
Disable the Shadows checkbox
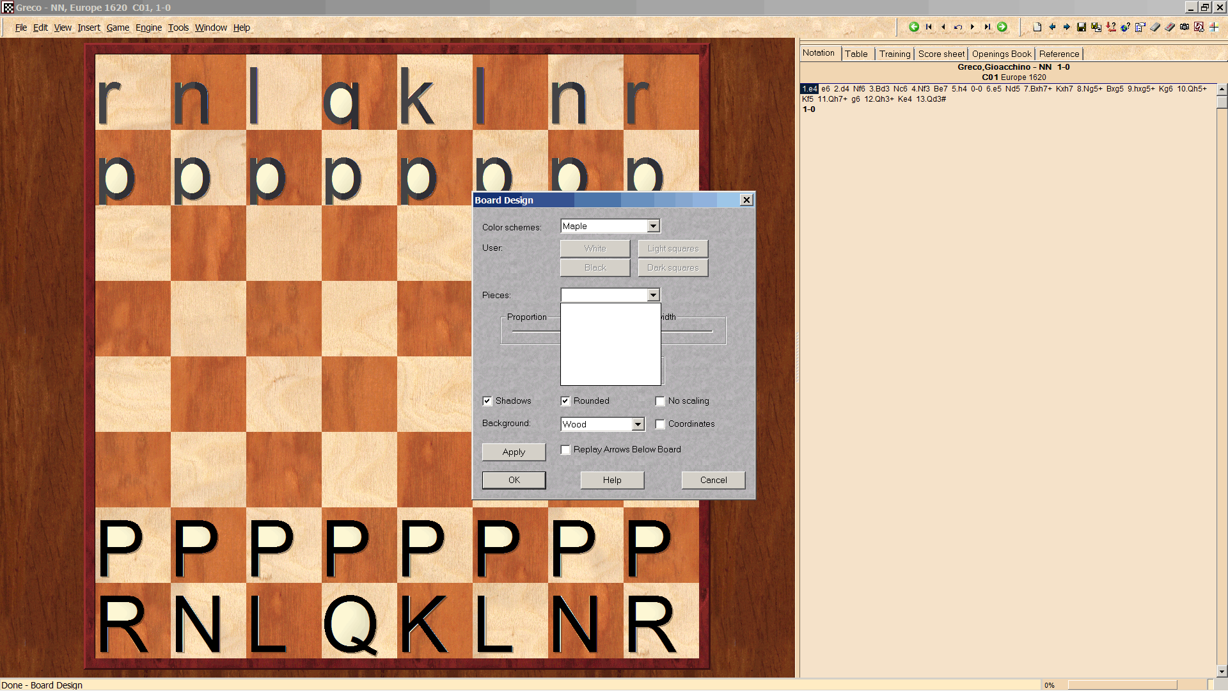coord(487,401)
